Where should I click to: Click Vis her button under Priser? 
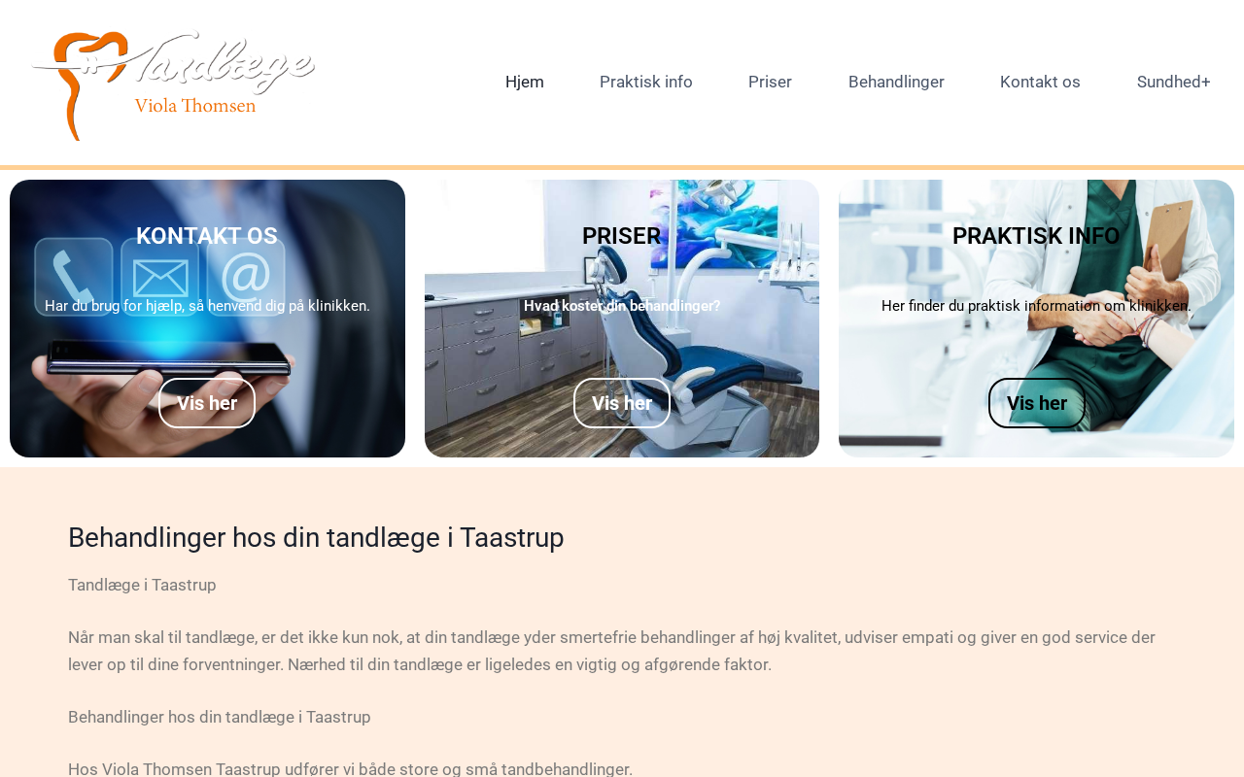[x=622, y=403]
